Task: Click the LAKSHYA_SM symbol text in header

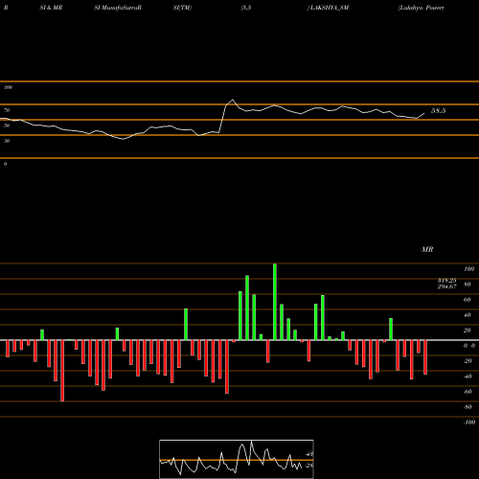Action: [329, 8]
